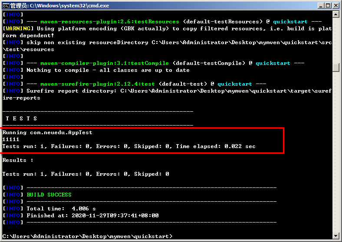The width and height of the screenshot is (342, 242).
Task: Click the scrollbar down arrow
Action: (x=336, y=236)
